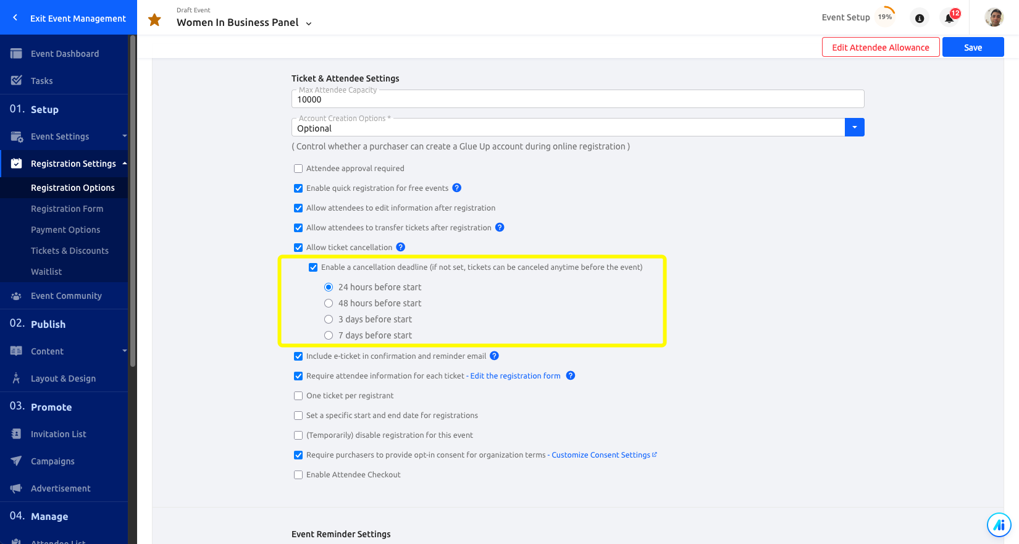Expand Event Settings submenu arrow
Image resolution: width=1019 pixels, height=544 pixels.
[x=124, y=136]
